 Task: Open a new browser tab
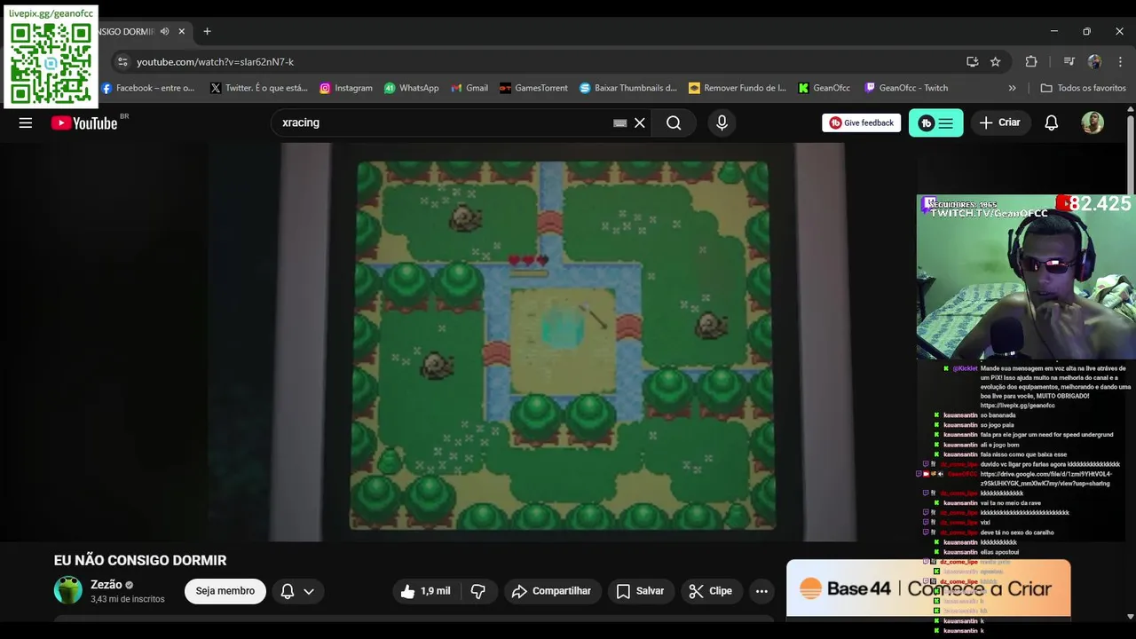point(207,31)
